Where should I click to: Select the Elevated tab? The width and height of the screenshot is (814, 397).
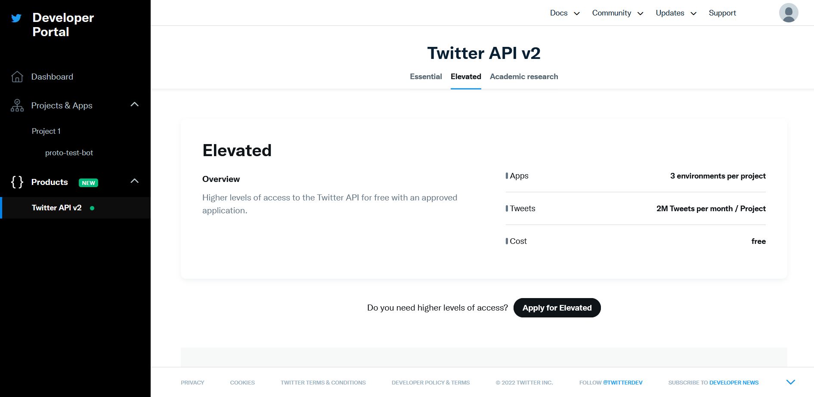point(466,77)
